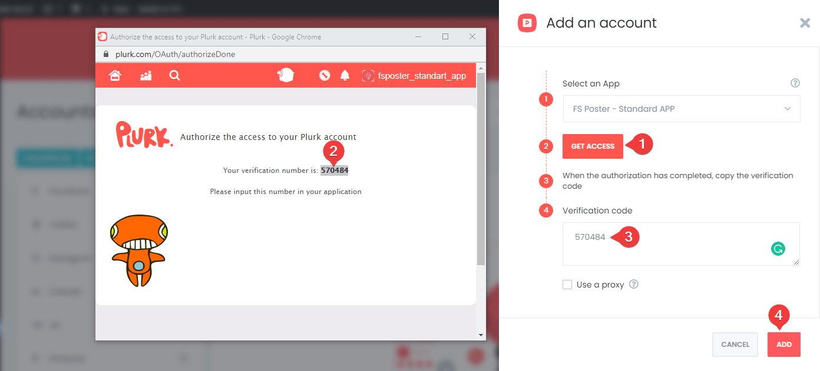The image size is (820, 371).
Task: Enable the Use a proxy checkbox
Action: click(567, 285)
